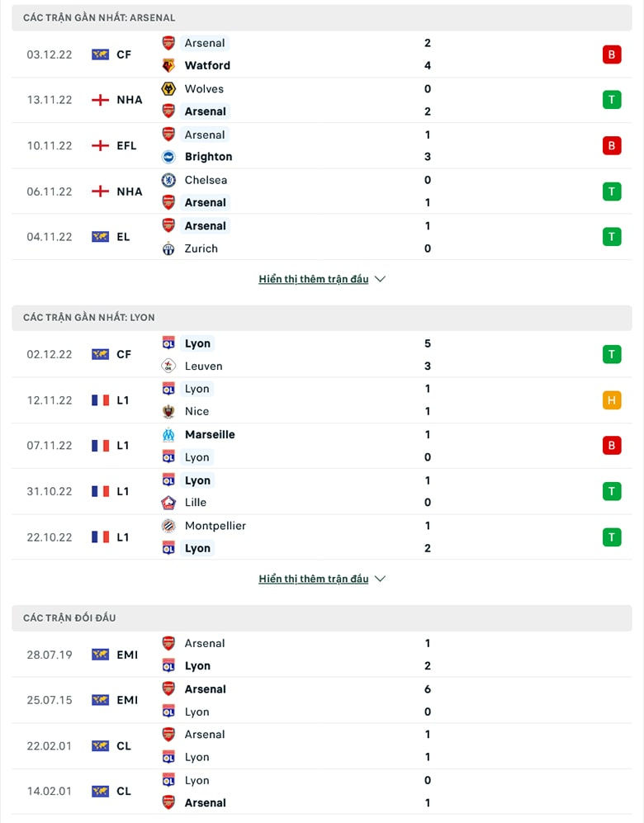This screenshot has width=644, height=823.
Task: Click the Leuven club crest icon
Action: (168, 366)
